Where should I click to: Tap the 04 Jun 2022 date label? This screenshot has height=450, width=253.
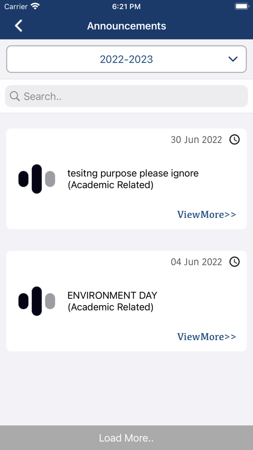(x=197, y=262)
